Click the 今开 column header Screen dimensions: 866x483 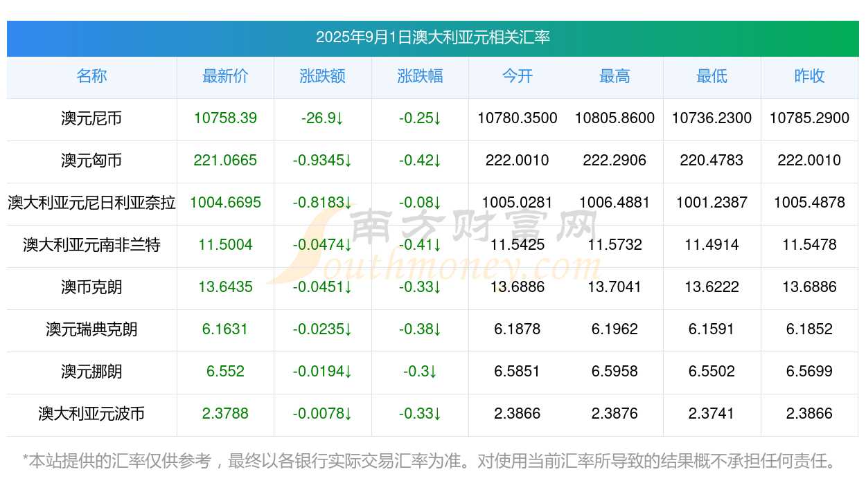coord(518,76)
